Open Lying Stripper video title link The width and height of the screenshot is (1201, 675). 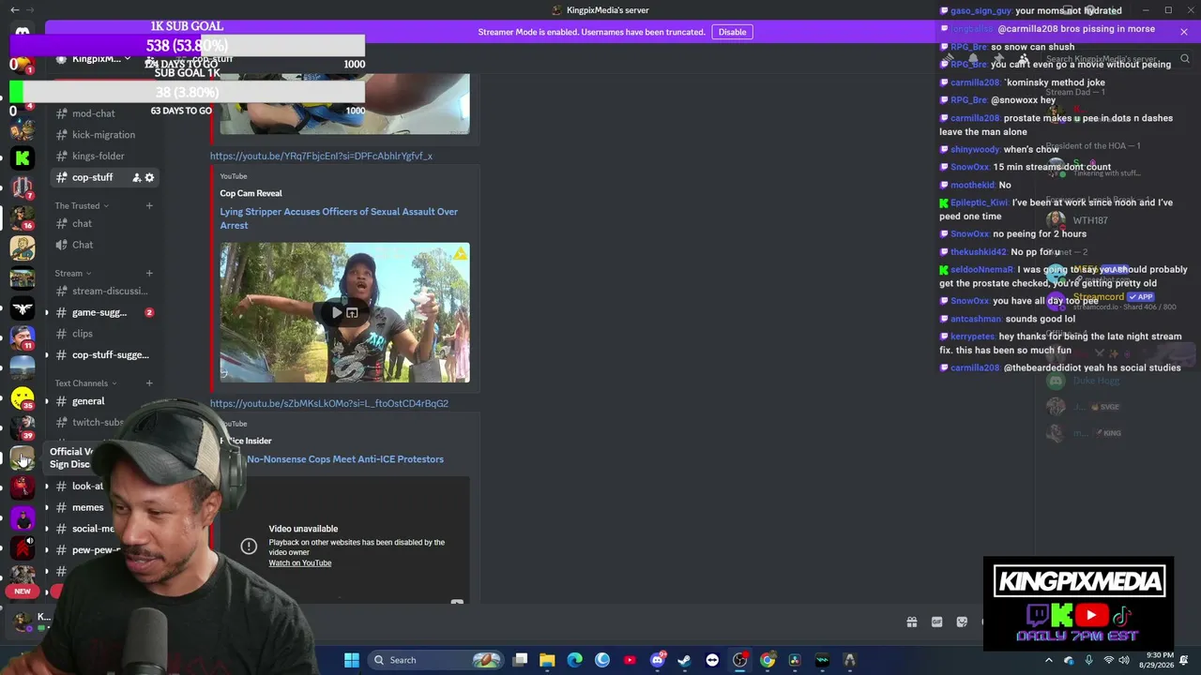click(x=339, y=218)
